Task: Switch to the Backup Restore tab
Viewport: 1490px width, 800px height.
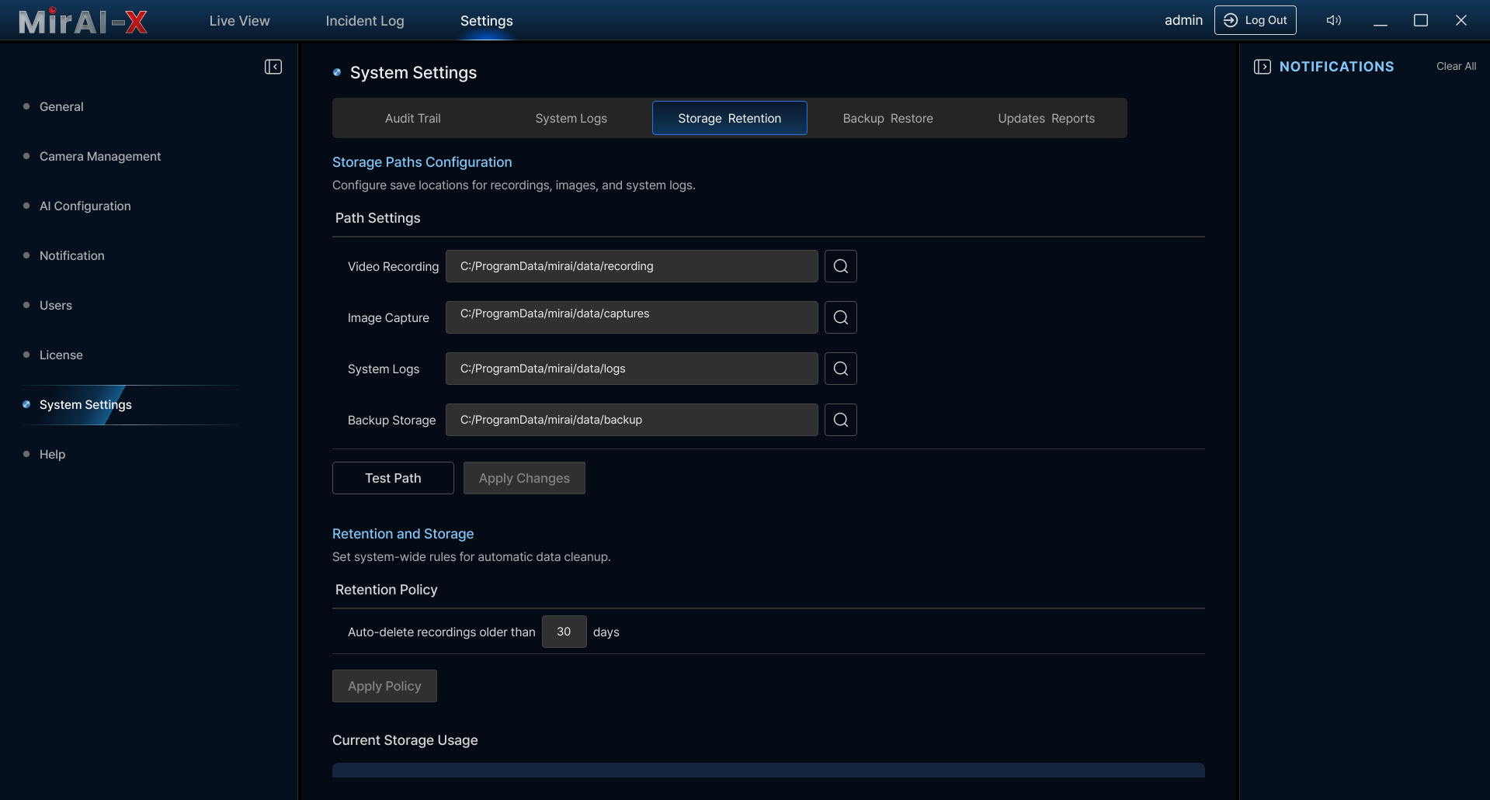Action: 888,118
